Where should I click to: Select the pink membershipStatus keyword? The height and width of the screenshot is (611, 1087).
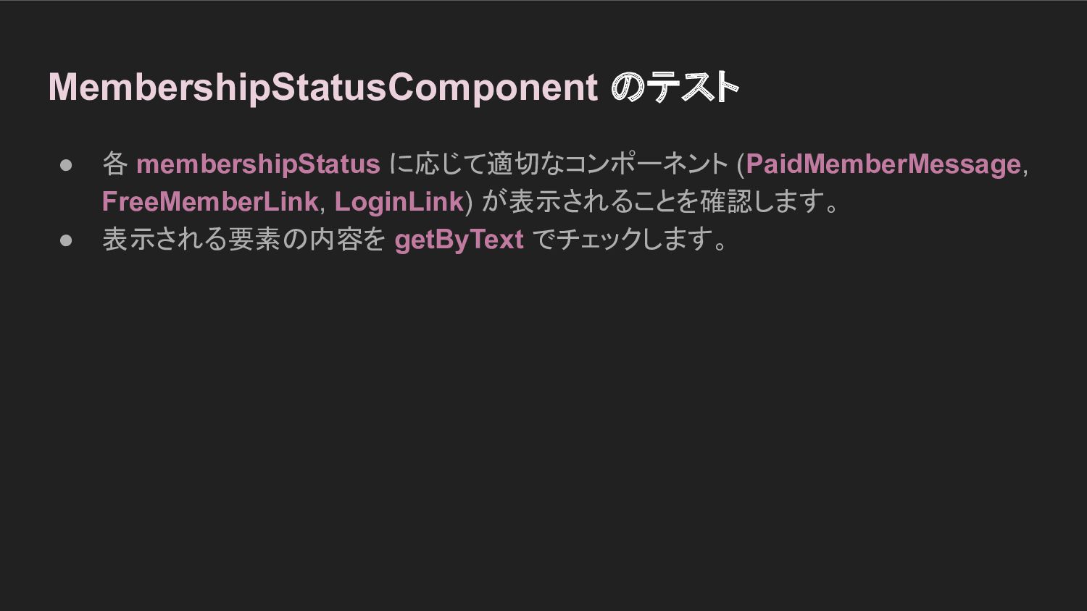click(x=258, y=164)
